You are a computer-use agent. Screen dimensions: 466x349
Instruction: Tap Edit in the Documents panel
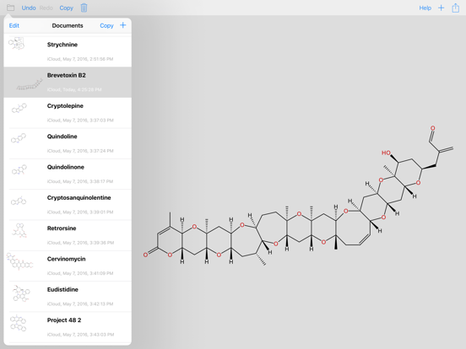tap(14, 25)
